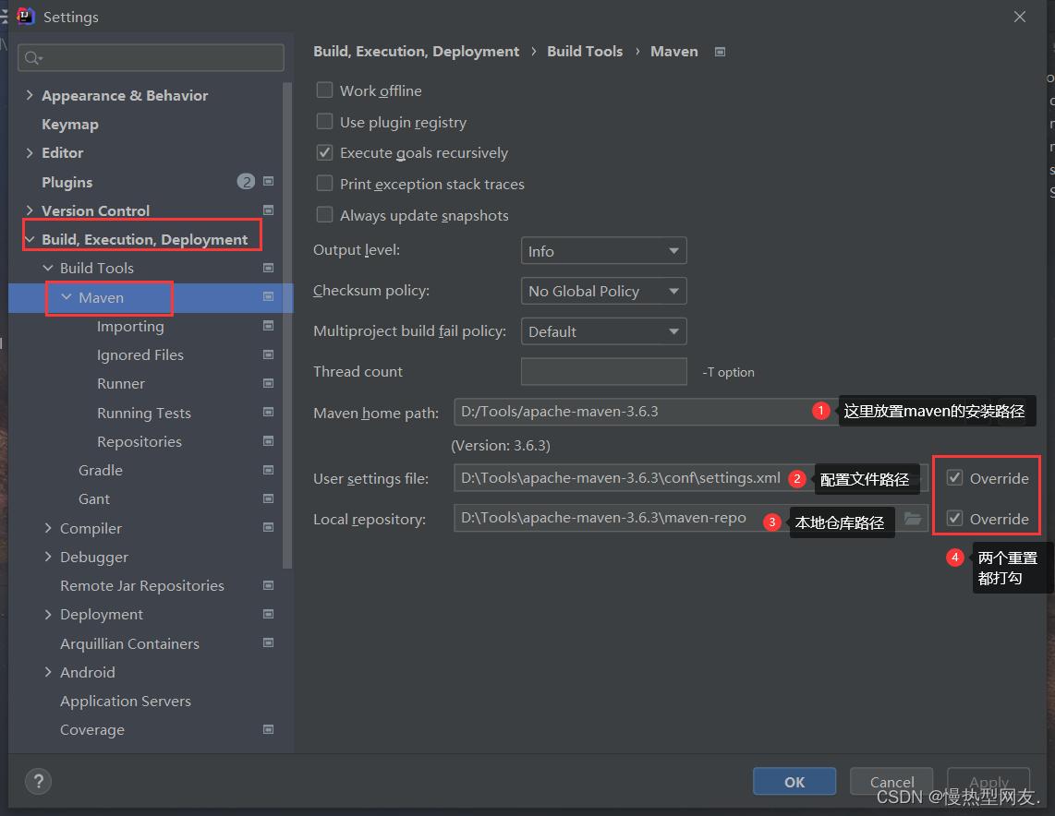
Task: Toggle Override for User settings file
Action: [954, 478]
